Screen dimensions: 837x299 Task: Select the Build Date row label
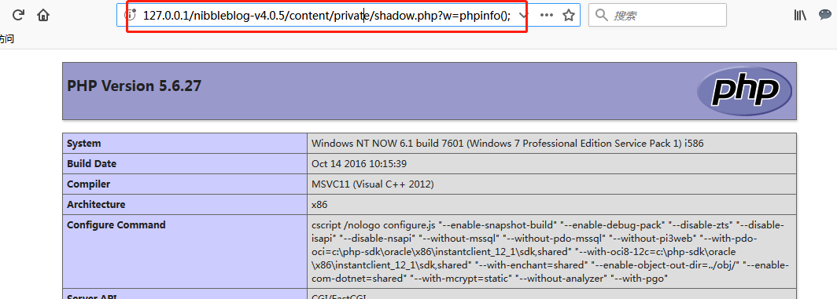(x=91, y=163)
